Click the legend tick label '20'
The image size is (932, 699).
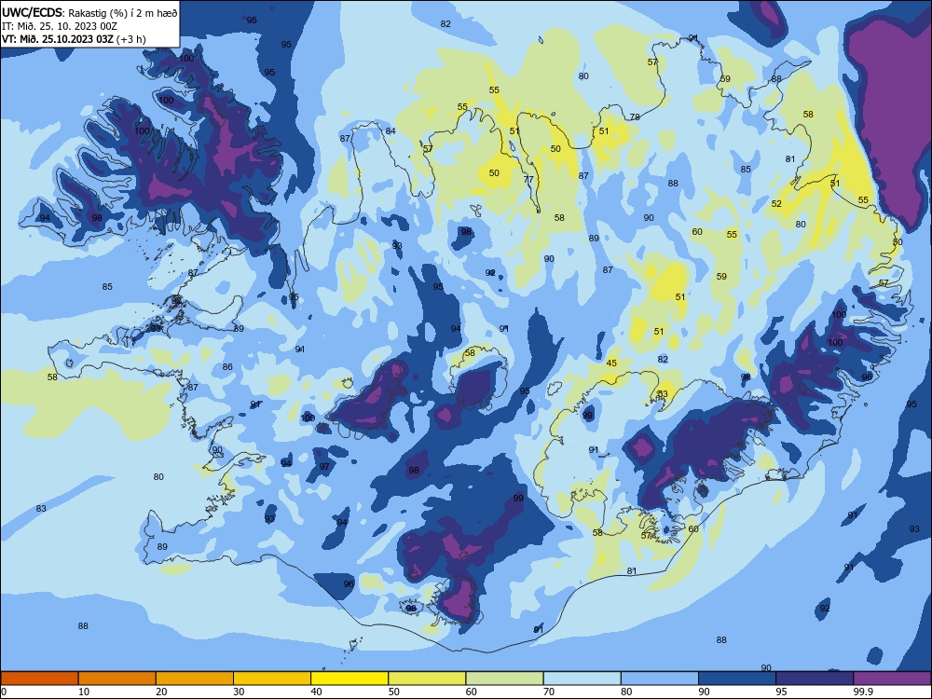(x=161, y=692)
